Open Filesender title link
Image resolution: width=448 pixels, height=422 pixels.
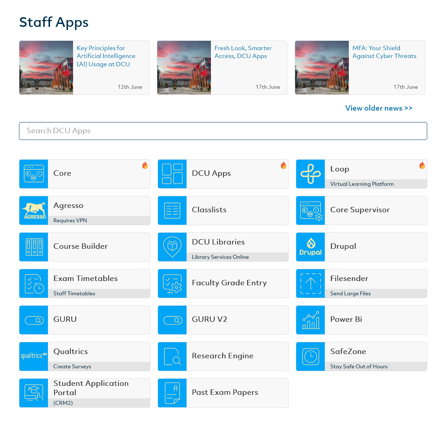(349, 278)
